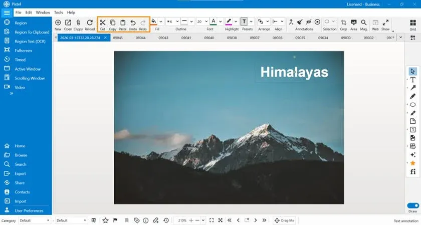The image size is (421, 225).
Task: Click the Show expand arrows icon
Action: click(385, 22)
